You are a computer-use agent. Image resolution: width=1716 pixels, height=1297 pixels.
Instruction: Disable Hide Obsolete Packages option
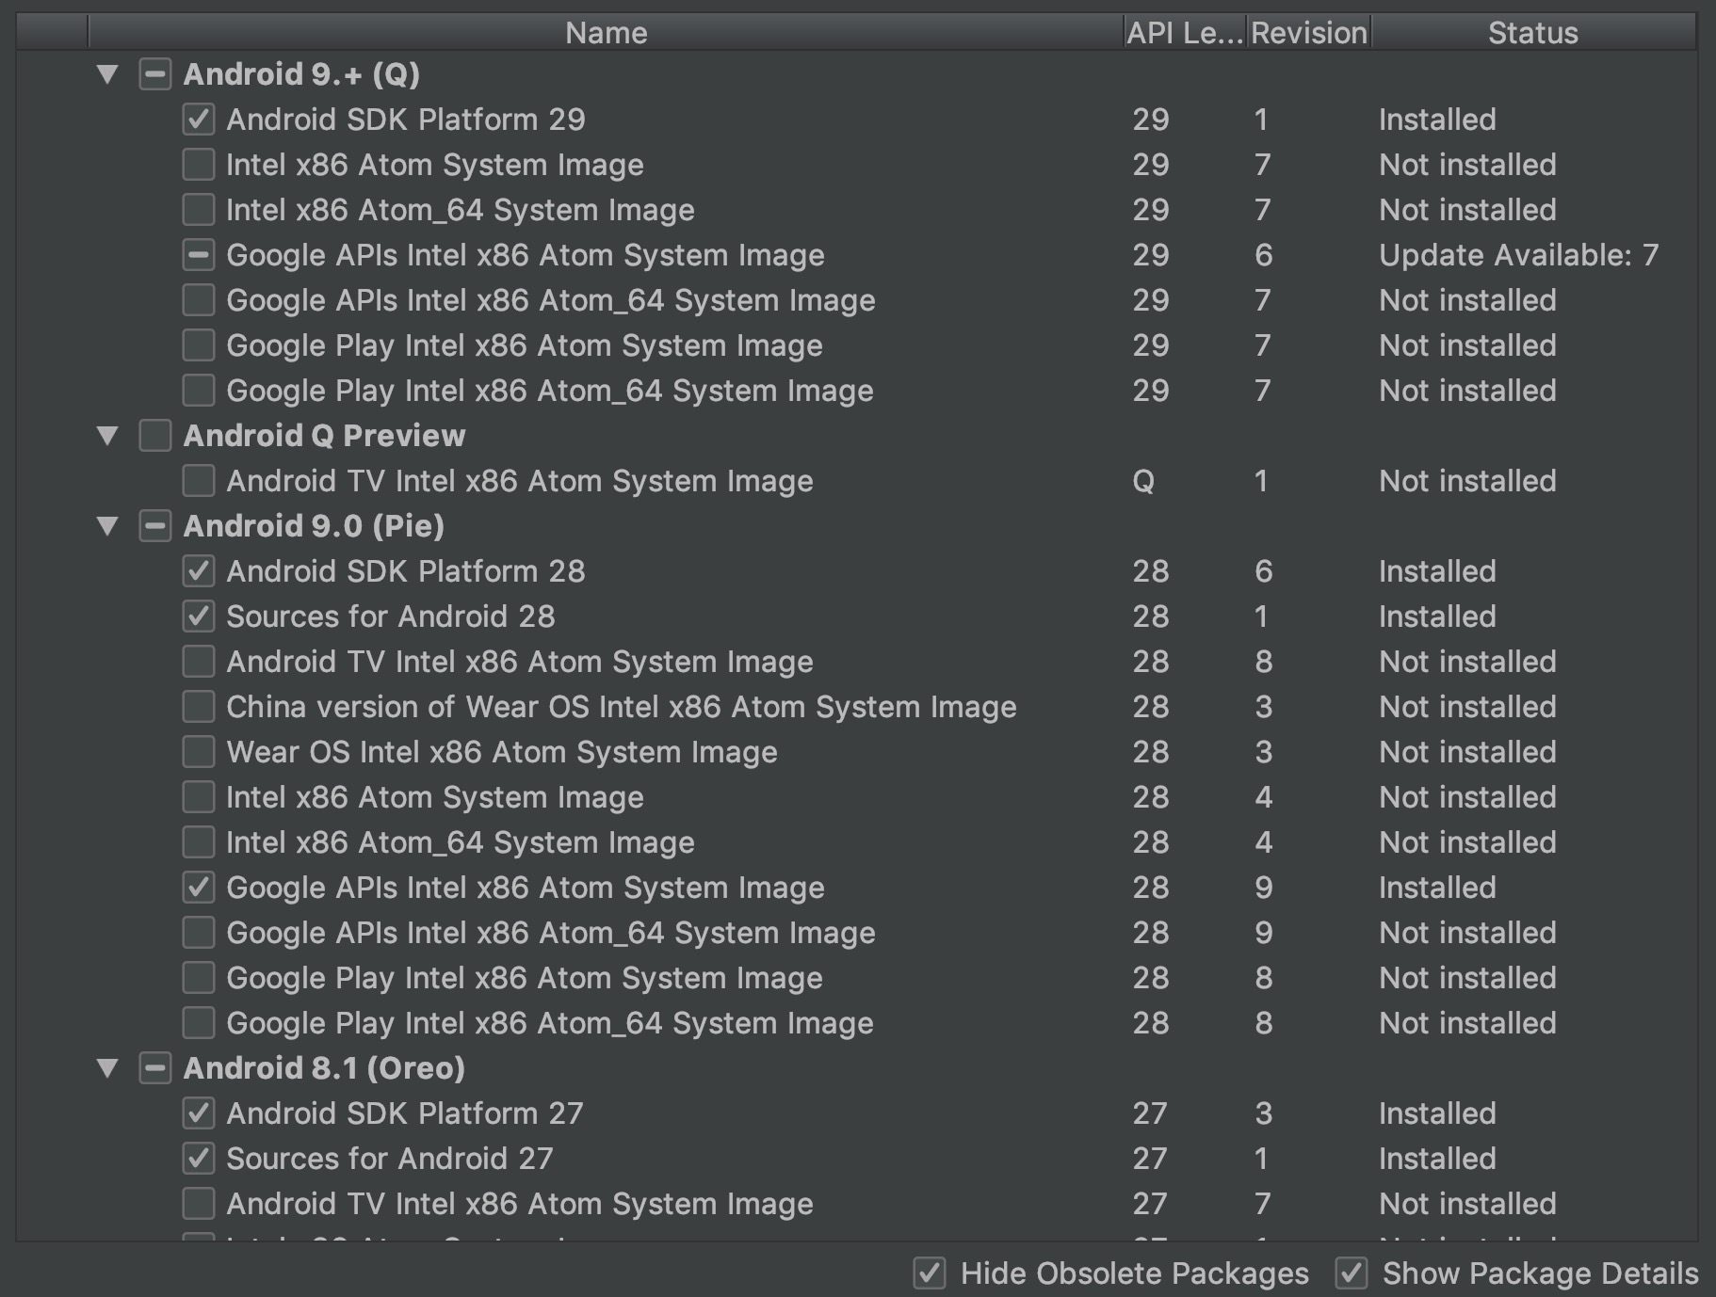930,1273
